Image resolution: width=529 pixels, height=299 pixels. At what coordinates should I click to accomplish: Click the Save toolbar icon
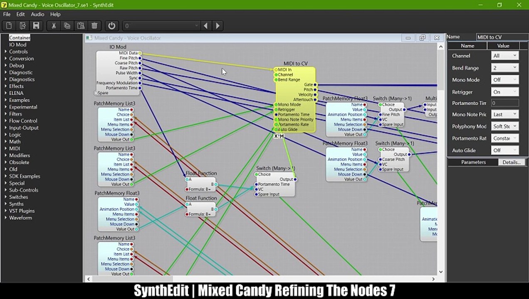pyautogui.click(x=36, y=26)
